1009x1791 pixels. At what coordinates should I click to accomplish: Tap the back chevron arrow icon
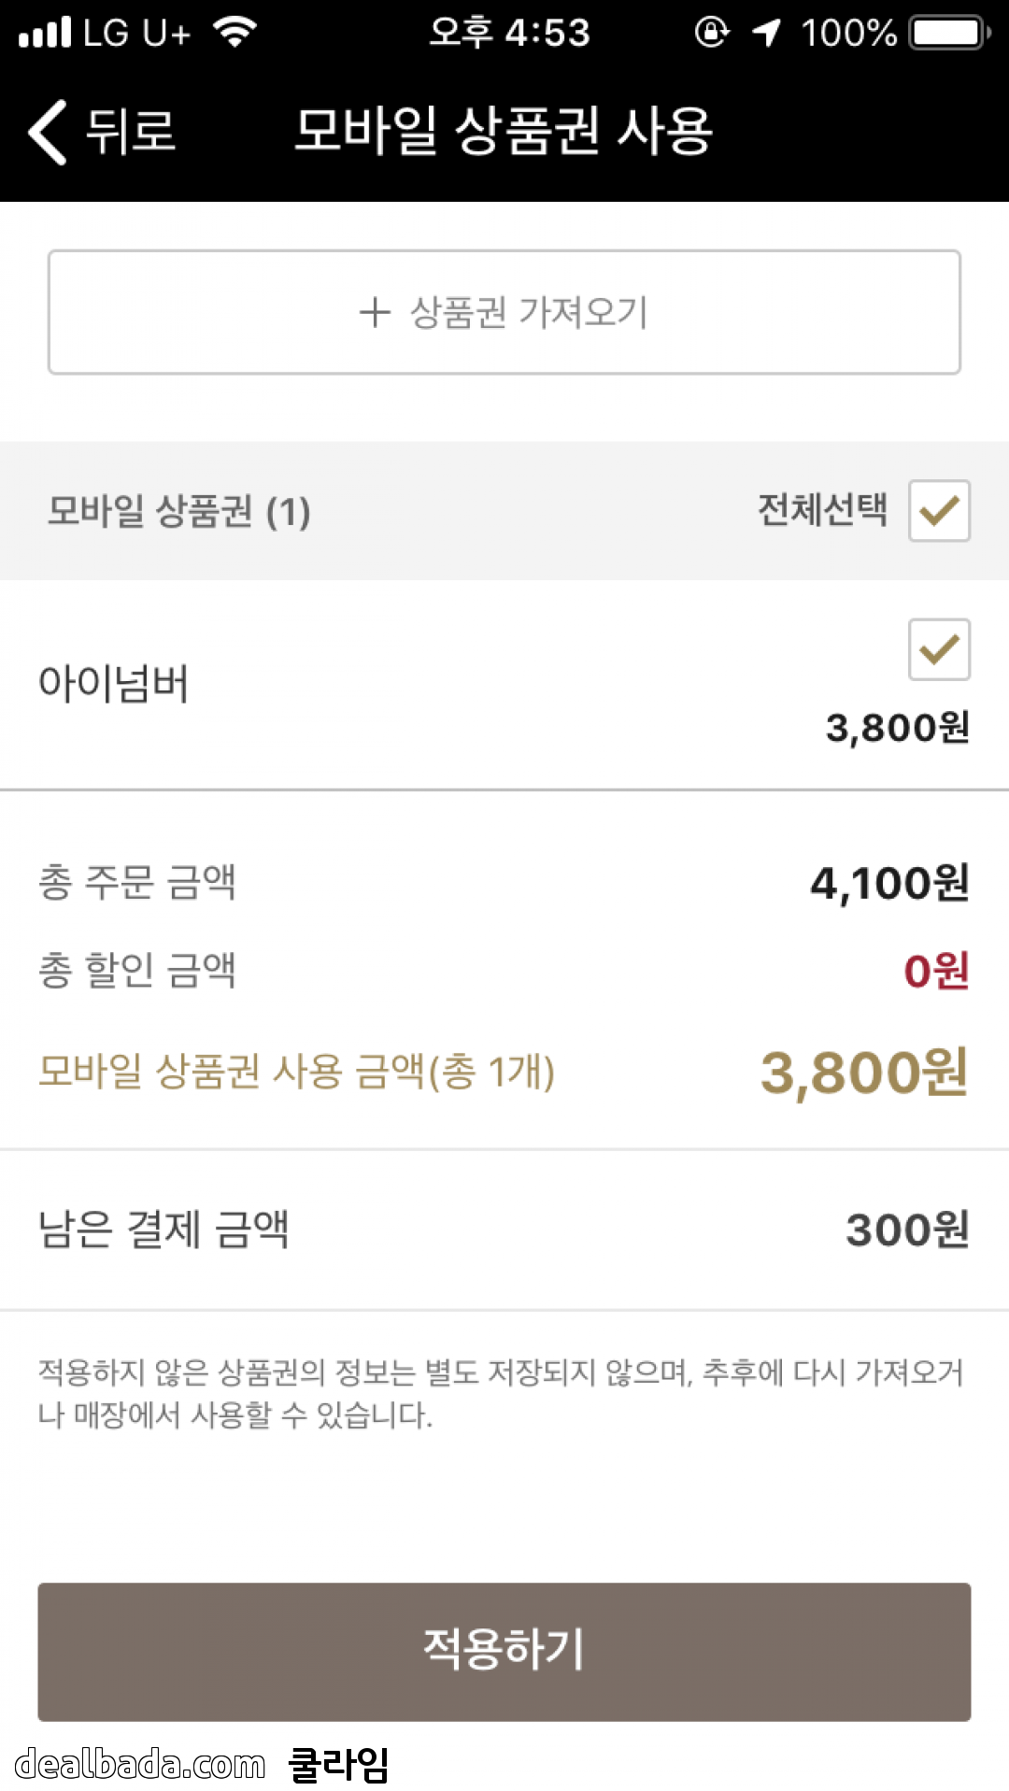click(49, 132)
